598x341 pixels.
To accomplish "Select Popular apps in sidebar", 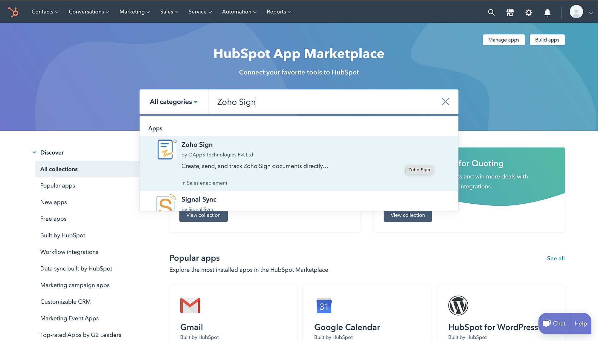I will click(x=58, y=186).
